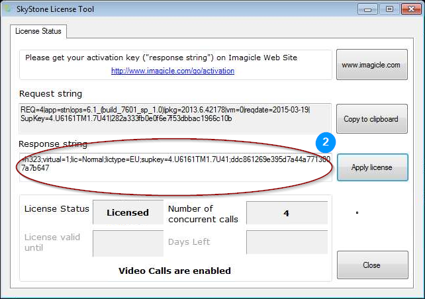Click the 'Days Left' label

point(189,241)
